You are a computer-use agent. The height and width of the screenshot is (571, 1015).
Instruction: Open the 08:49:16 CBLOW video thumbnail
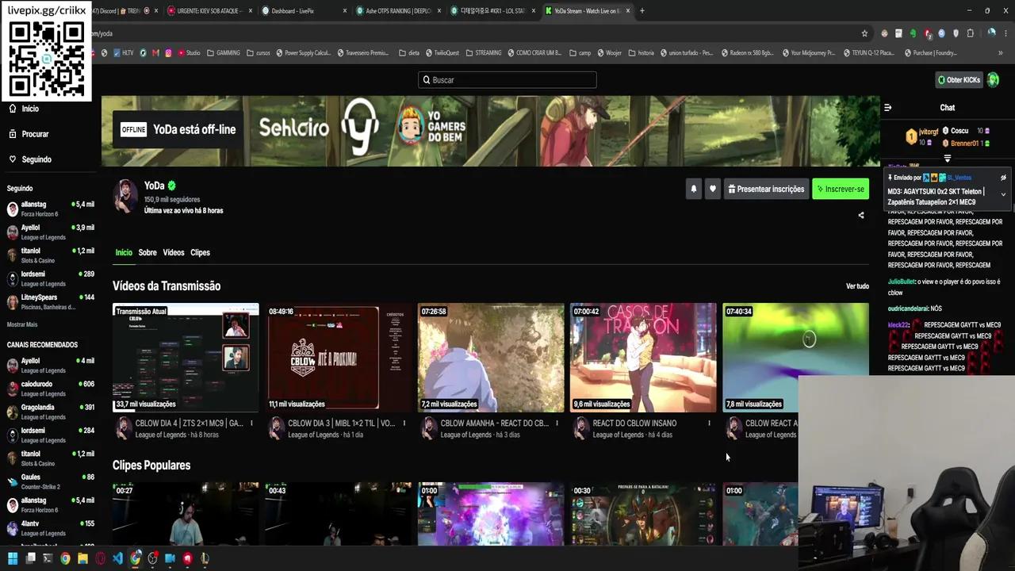click(339, 357)
